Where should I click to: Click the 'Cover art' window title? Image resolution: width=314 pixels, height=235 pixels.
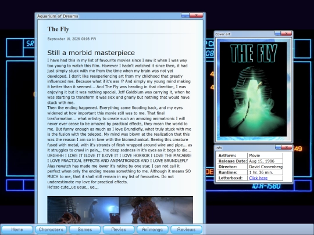[x=223, y=34]
